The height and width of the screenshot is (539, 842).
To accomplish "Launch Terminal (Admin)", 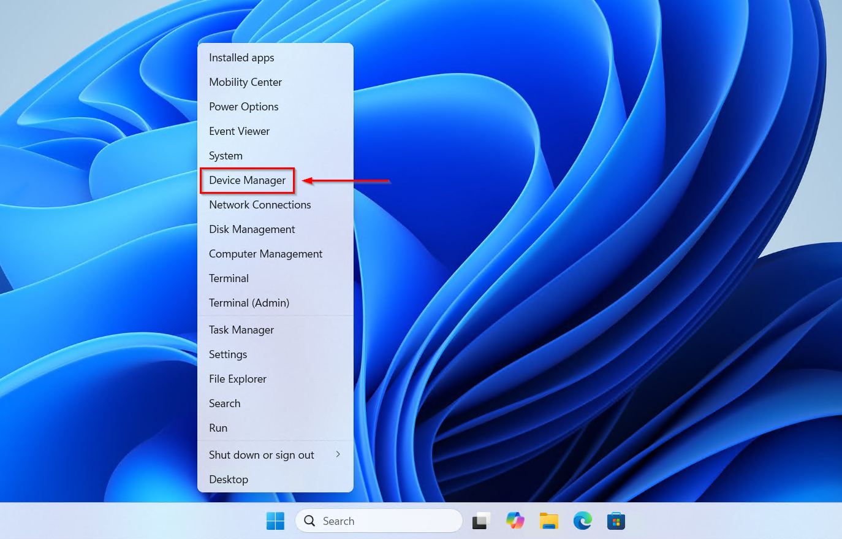I will 249,302.
